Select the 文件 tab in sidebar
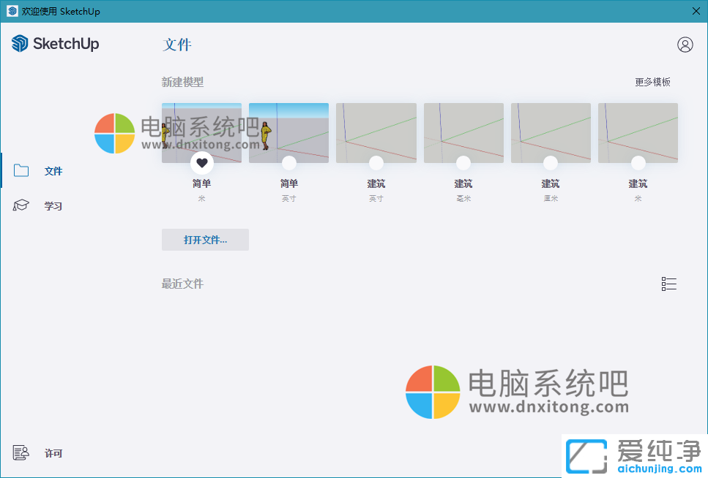Screen dimensions: 708x478 click(x=53, y=171)
